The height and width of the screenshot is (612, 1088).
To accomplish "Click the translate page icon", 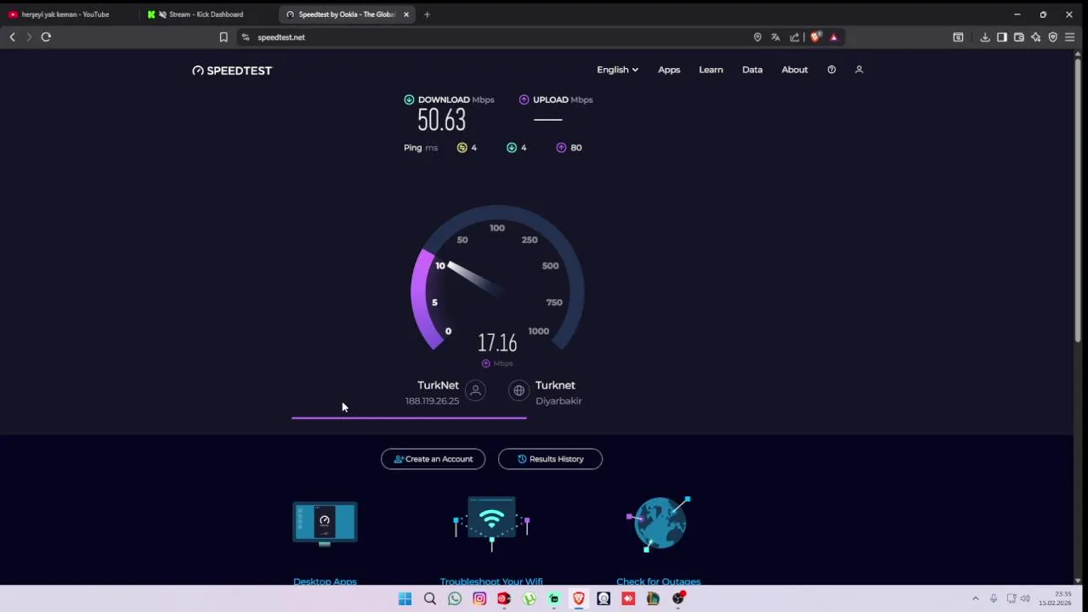I will [x=775, y=37].
